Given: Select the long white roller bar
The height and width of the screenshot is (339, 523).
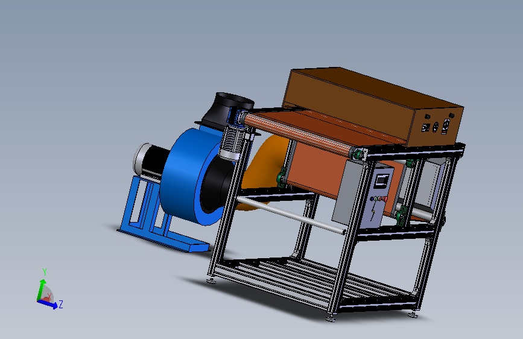Looking at the screenshot, I should point(291,215).
